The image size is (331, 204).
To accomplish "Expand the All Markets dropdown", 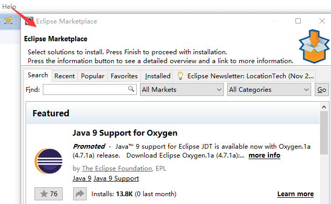I will (182, 90).
